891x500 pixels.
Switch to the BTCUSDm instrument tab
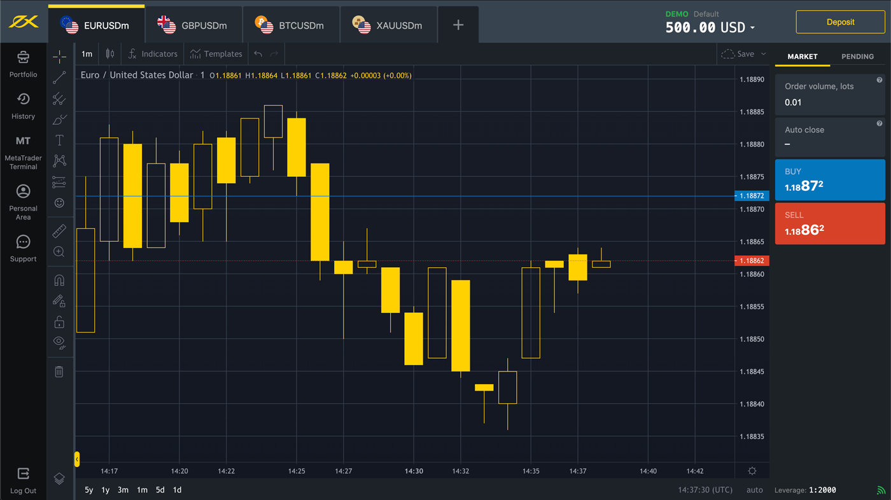pyautogui.click(x=291, y=26)
